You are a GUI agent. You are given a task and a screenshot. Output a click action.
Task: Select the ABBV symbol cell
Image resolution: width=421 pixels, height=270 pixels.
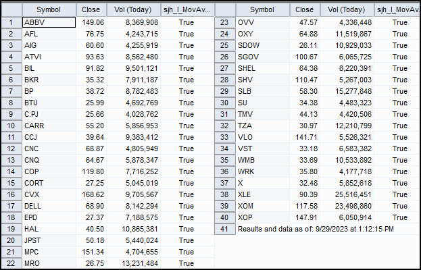click(x=49, y=22)
